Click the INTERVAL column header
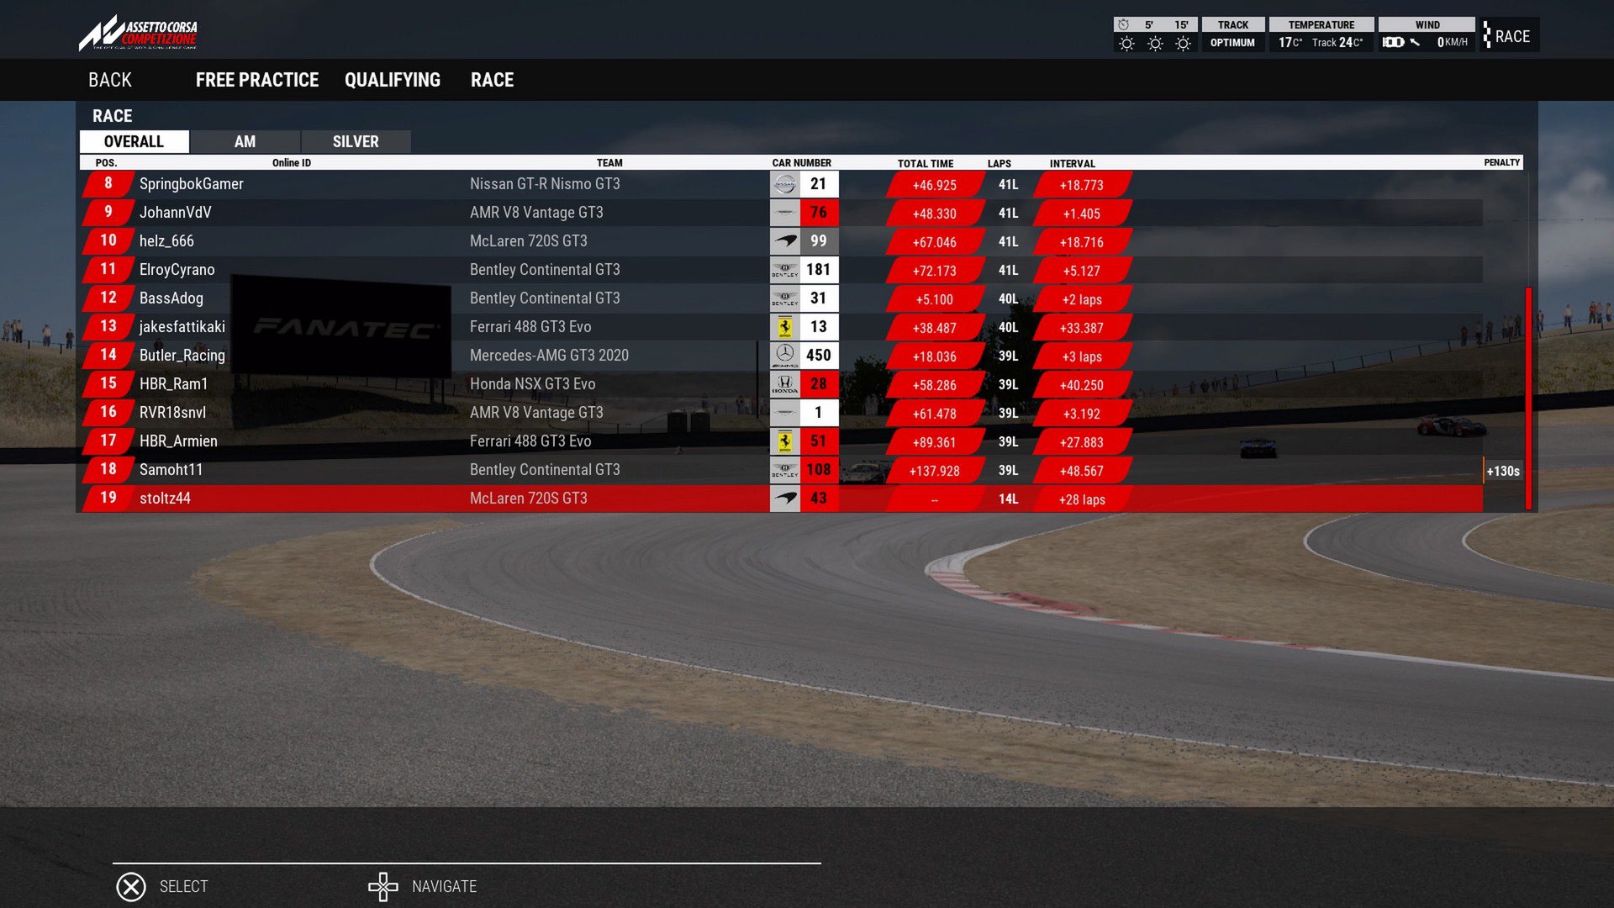The width and height of the screenshot is (1614, 908). [1072, 163]
